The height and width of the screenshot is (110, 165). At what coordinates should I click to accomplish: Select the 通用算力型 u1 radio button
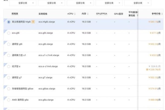9,55
